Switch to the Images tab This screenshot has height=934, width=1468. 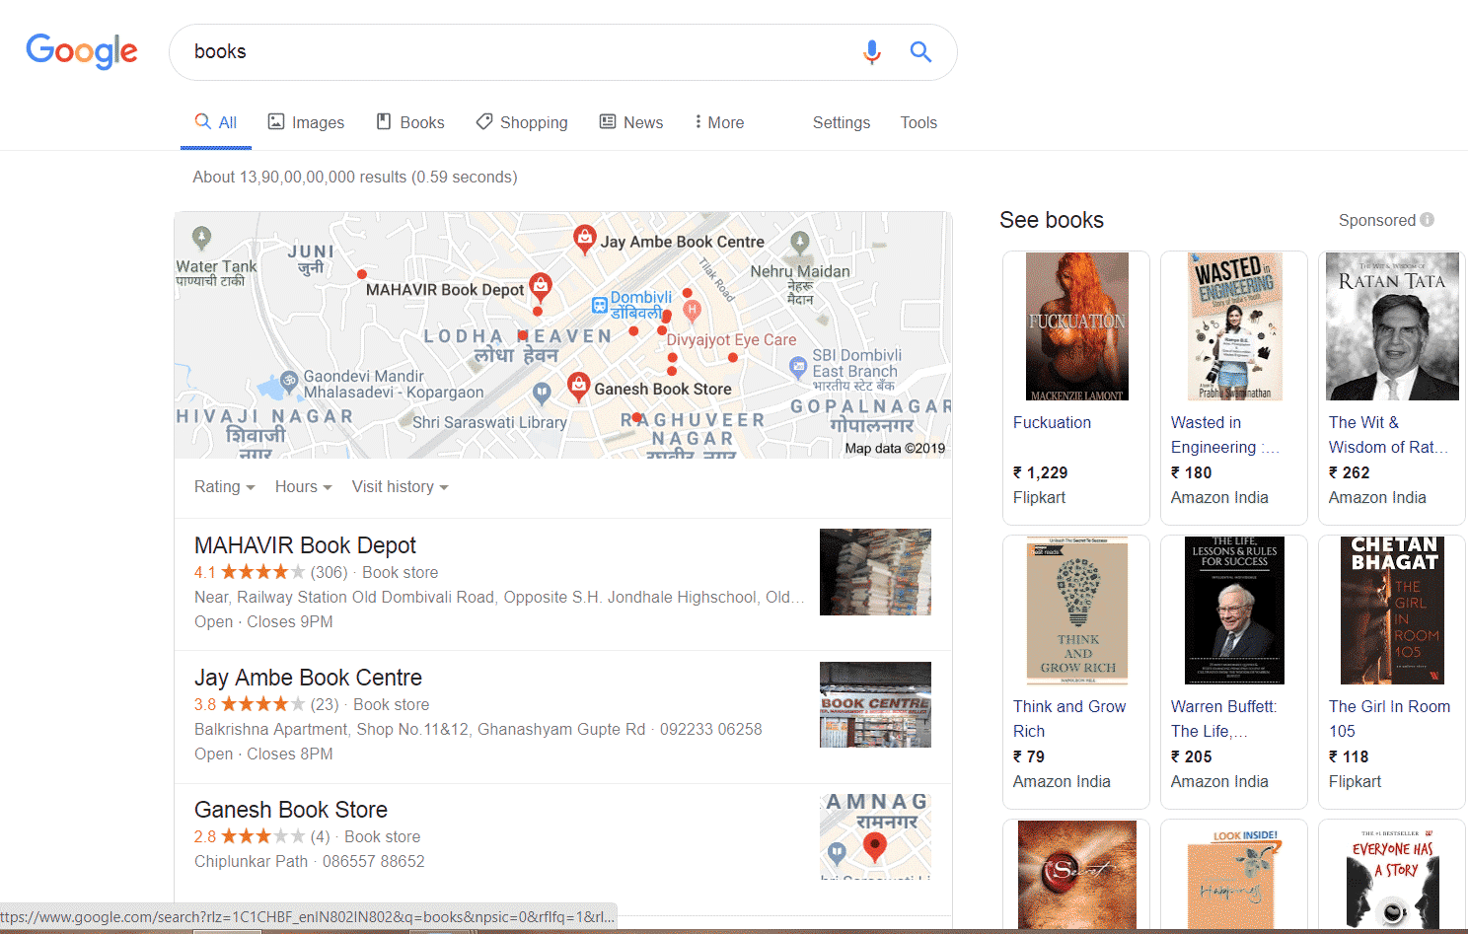(x=306, y=122)
